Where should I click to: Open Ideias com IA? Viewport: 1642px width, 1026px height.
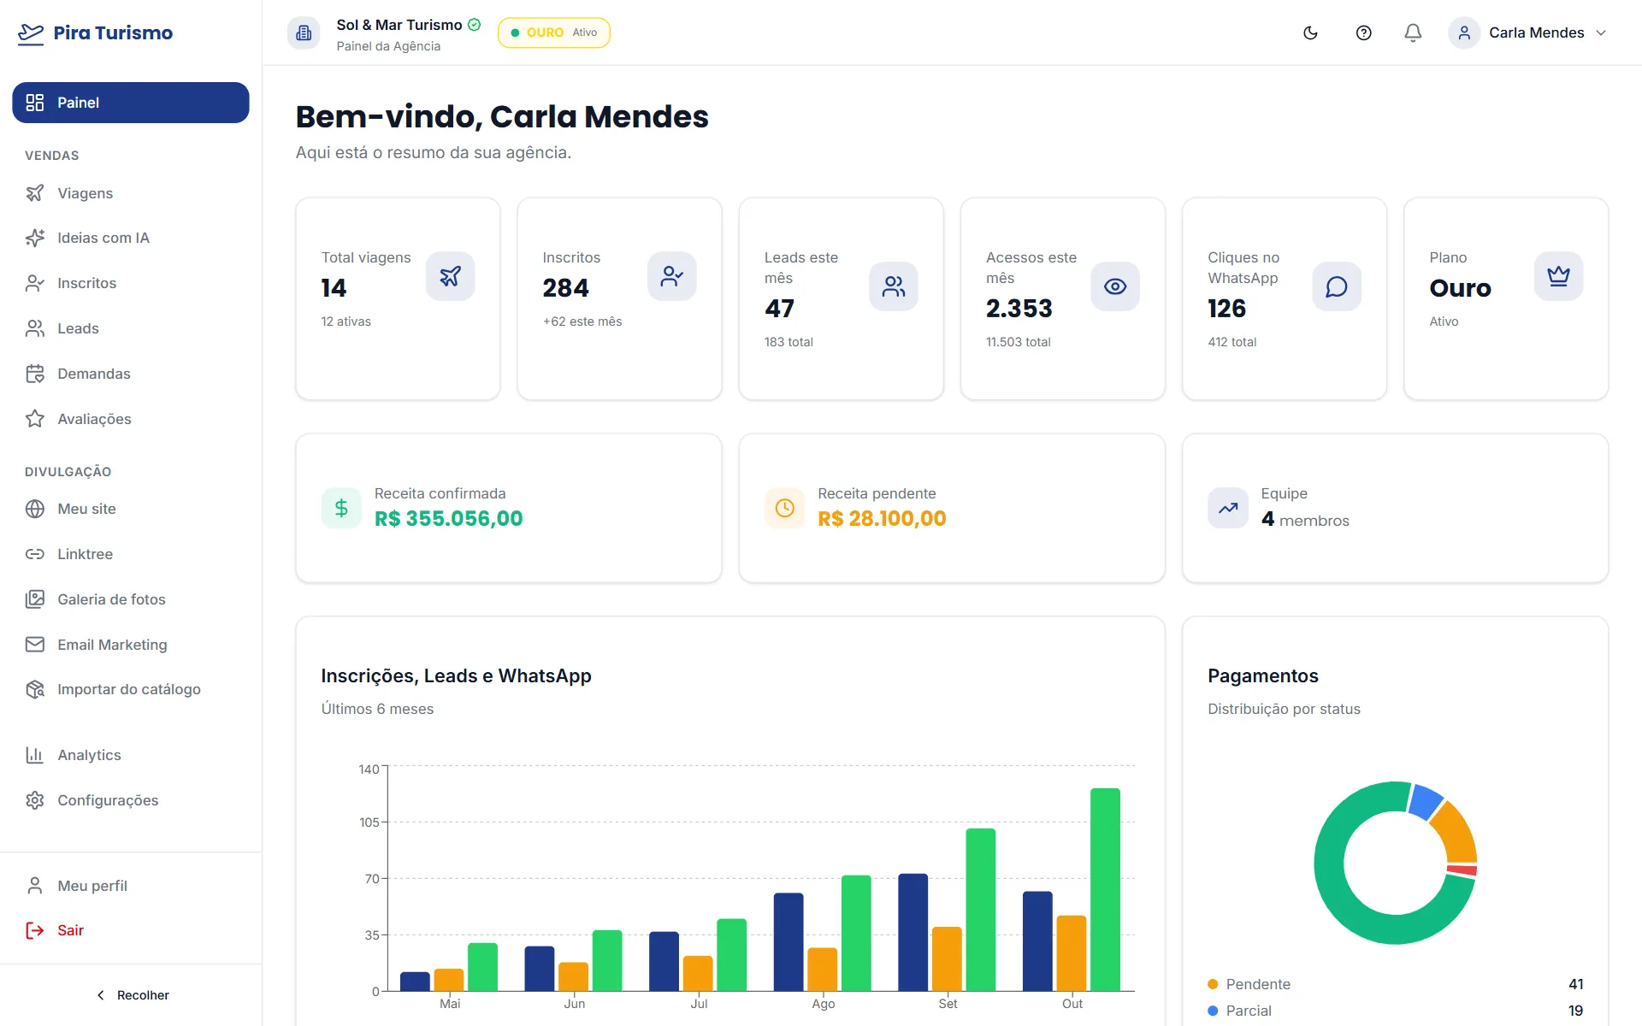(x=131, y=238)
